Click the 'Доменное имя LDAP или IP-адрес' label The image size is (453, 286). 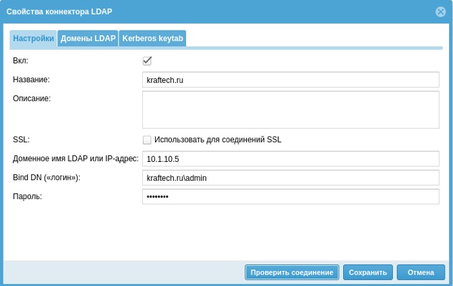pyautogui.click(x=75, y=159)
